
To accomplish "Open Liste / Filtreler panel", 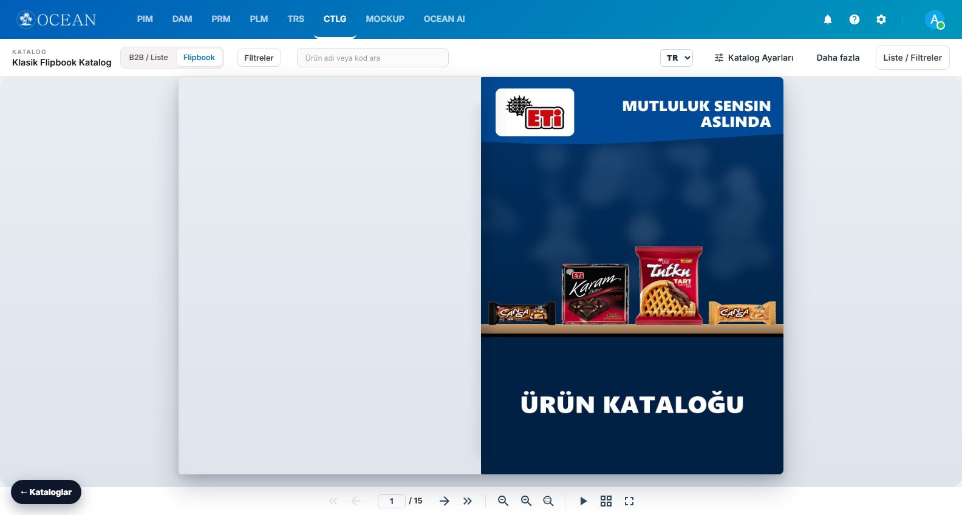I will [912, 58].
